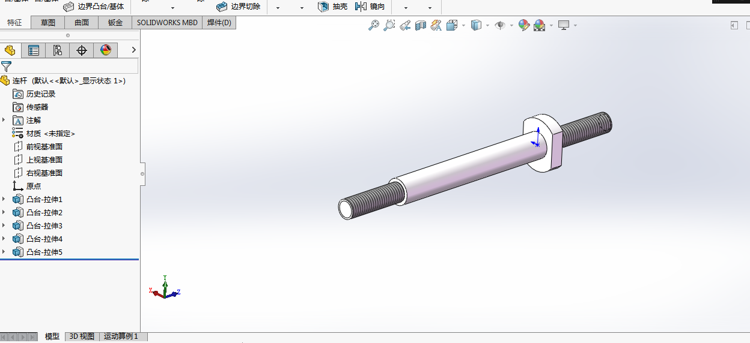Image resolution: width=750 pixels, height=343 pixels.
Task: Select 上视基准面 plane
Action: (38, 160)
